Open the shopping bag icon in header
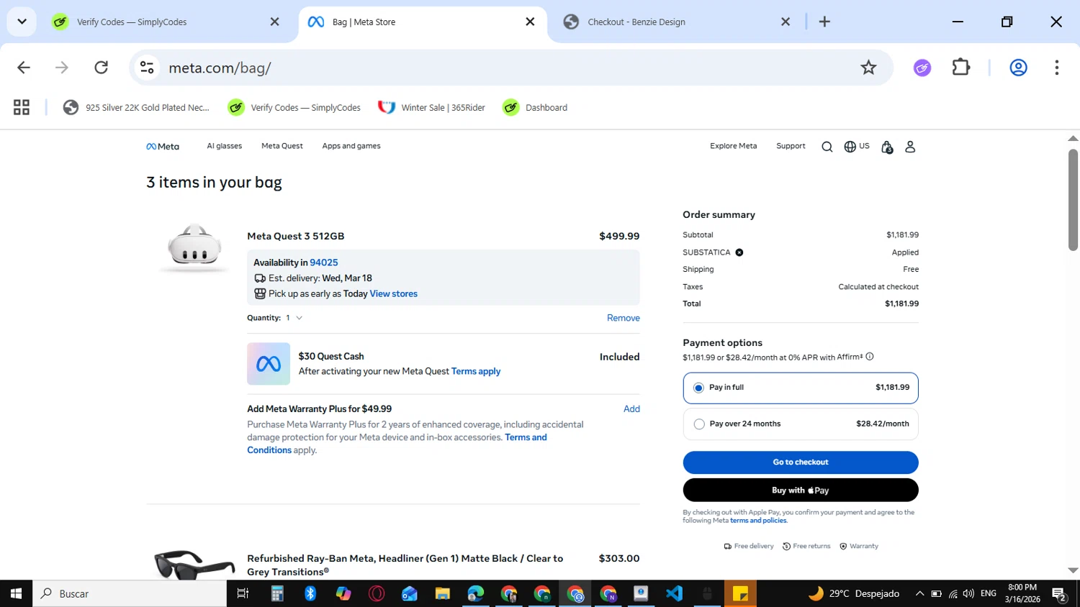Viewport: 1080px width, 607px height. click(888, 147)
